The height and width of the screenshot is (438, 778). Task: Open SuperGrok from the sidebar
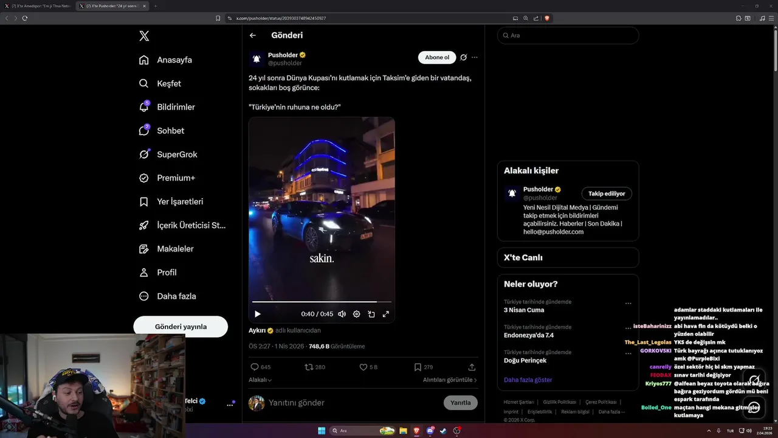coord(168,155)
